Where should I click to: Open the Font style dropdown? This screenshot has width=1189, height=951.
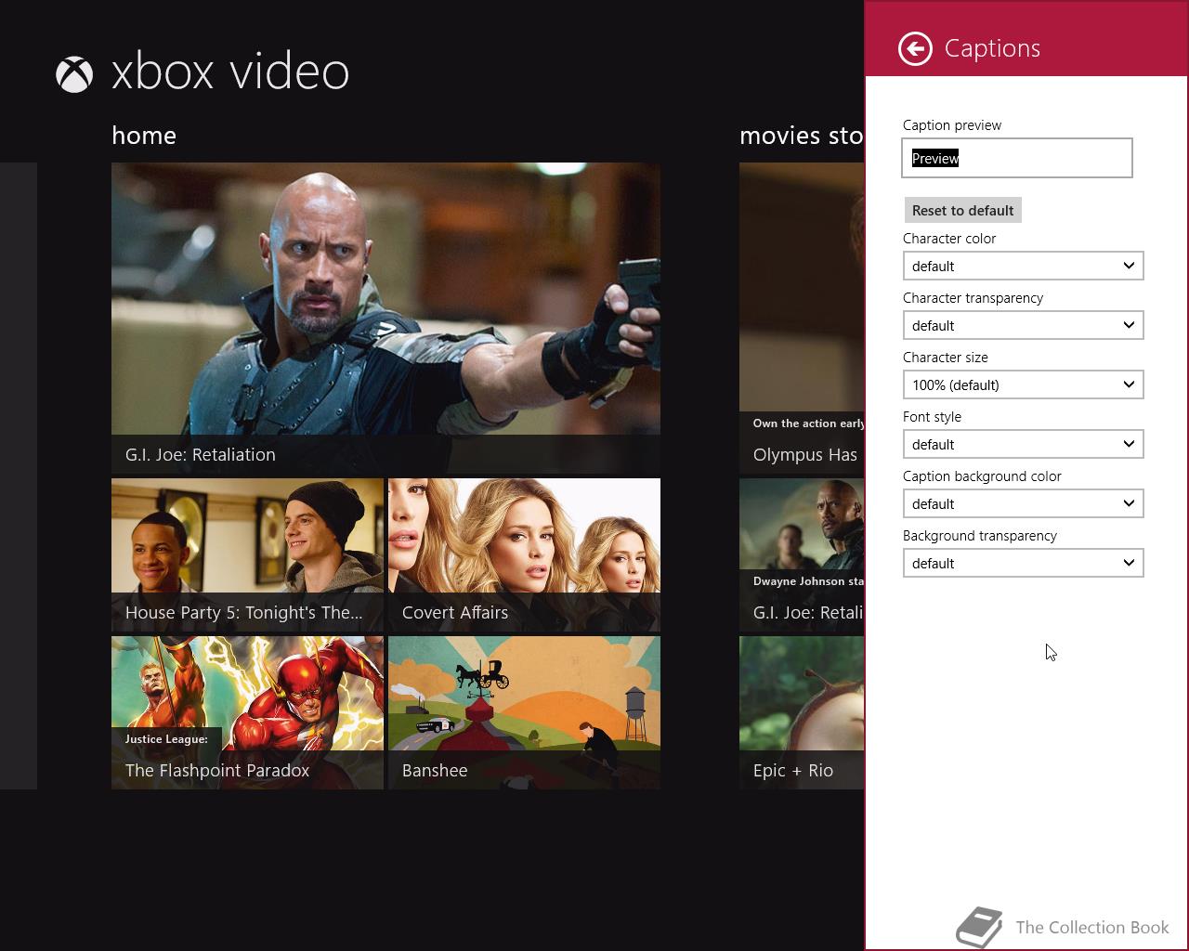(1023, 444)
